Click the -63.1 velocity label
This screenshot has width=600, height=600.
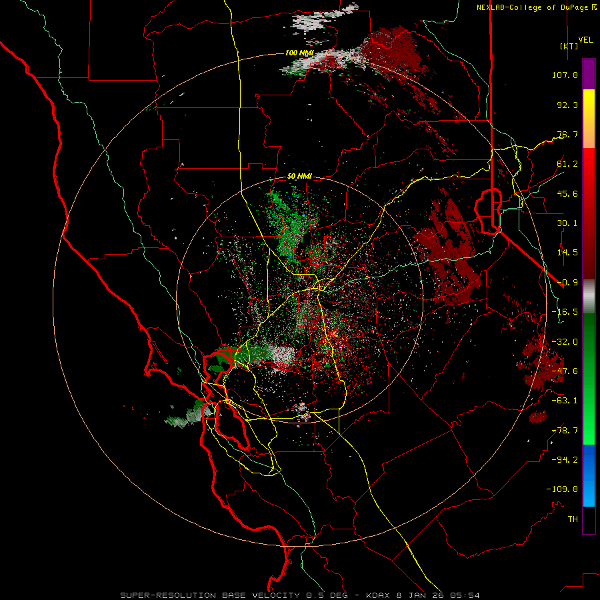pos(565,401)
